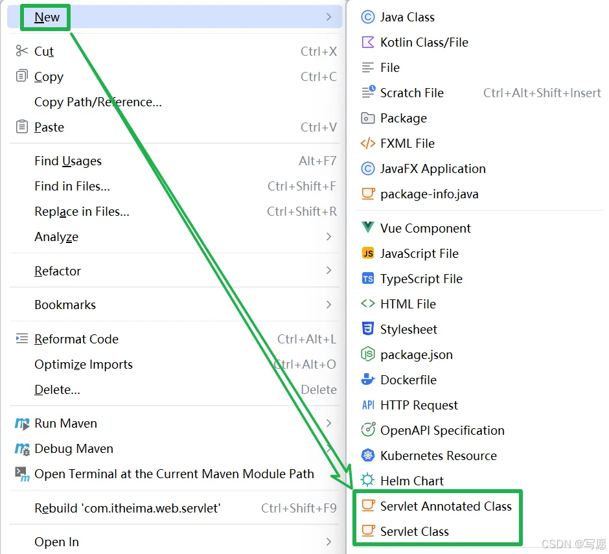Click the Ctrl+Shift+R shortcut text
The image size is (609, 554).
(302, 212)
